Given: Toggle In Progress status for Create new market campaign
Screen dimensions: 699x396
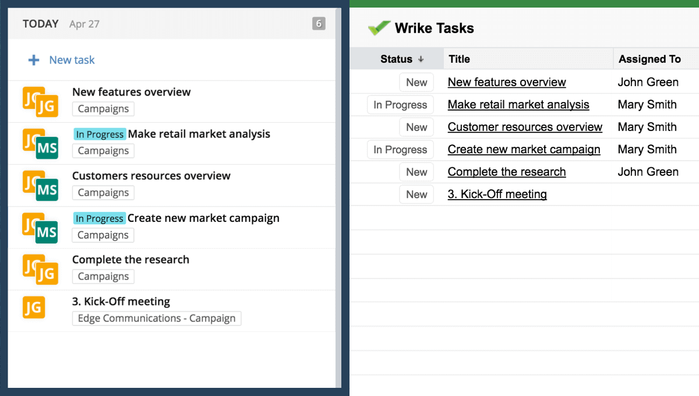Looking at the screenshot, I should click(x=400, y=149).
